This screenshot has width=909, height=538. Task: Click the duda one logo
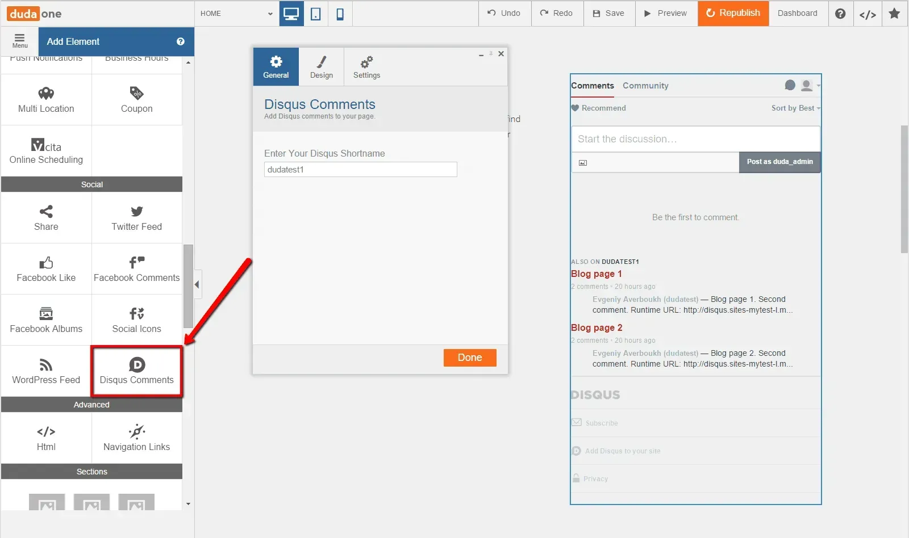(34, 14)
